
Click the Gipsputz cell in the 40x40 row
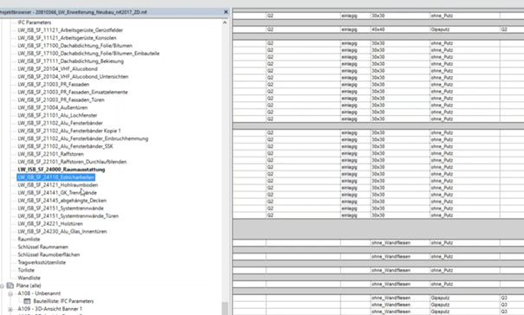pos(465,29)
